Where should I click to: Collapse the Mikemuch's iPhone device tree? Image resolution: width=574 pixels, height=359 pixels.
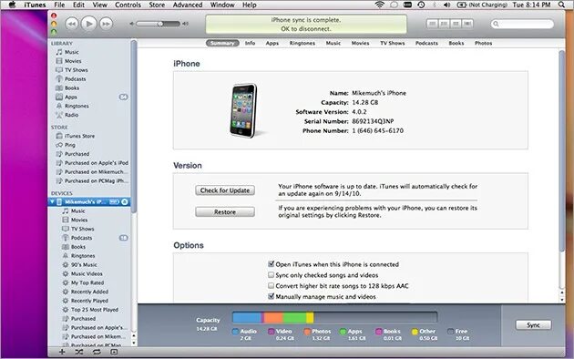click(52, 201)
